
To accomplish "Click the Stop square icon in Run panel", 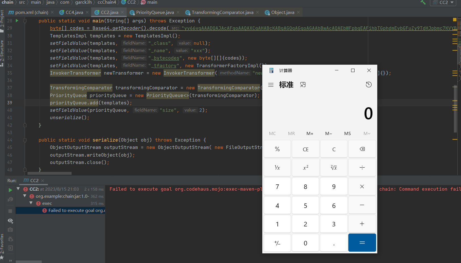I will click(10, 211).
